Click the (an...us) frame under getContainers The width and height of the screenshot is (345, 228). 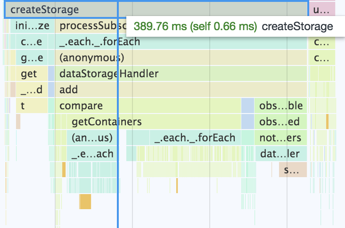point(92,138)
